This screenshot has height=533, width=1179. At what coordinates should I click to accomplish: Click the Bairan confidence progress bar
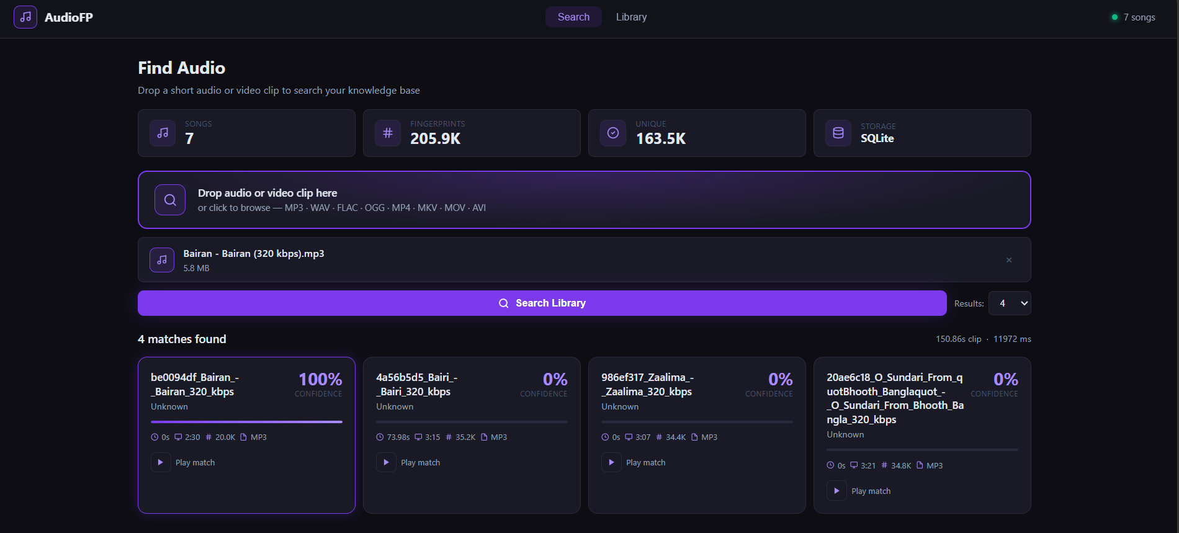(x=246, y=422)
